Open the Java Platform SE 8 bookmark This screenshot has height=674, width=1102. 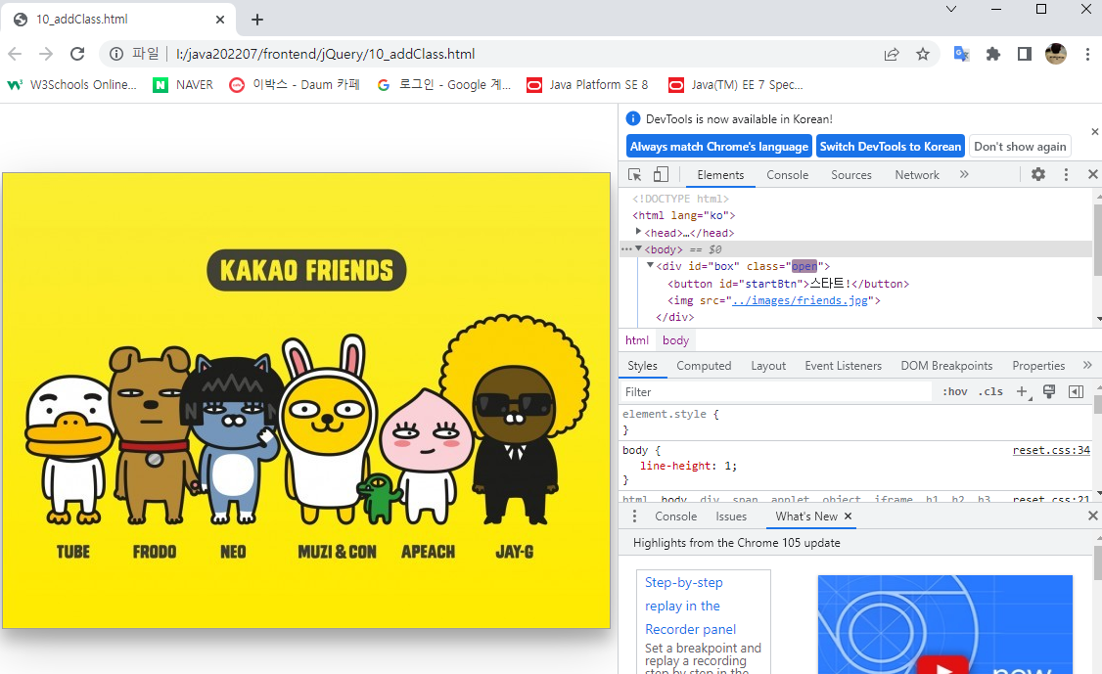587,84
